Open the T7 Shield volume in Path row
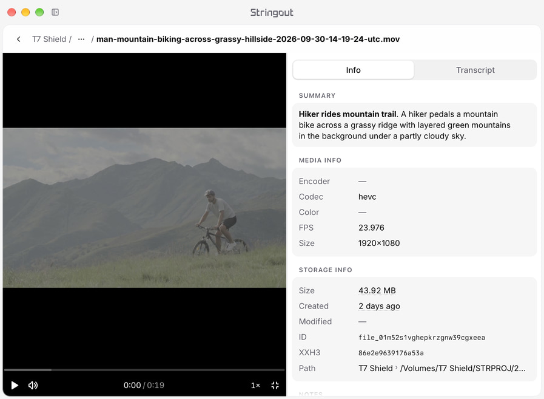Viewport: 544px width, 399px height. pos(375,369)
